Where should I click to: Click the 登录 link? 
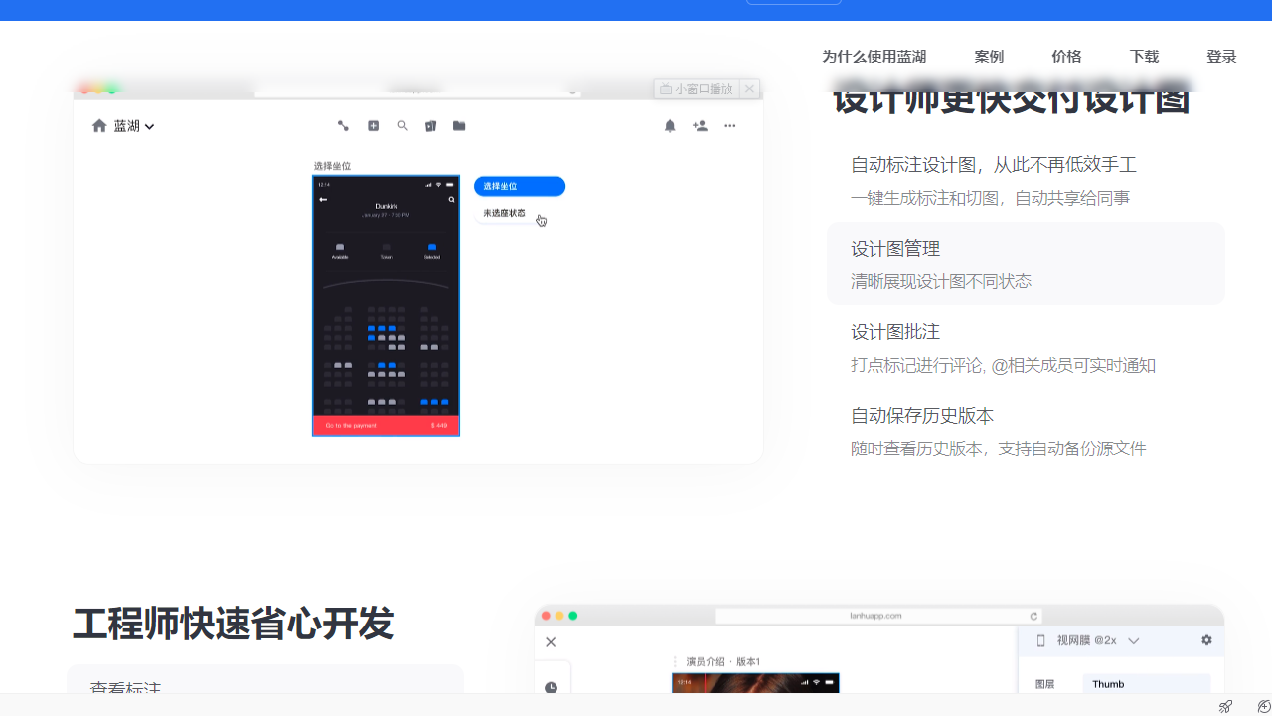pos(1221,57)
